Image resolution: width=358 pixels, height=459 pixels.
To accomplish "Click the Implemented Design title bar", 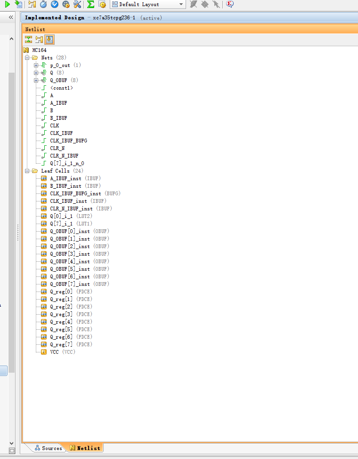I will [190, 17].
